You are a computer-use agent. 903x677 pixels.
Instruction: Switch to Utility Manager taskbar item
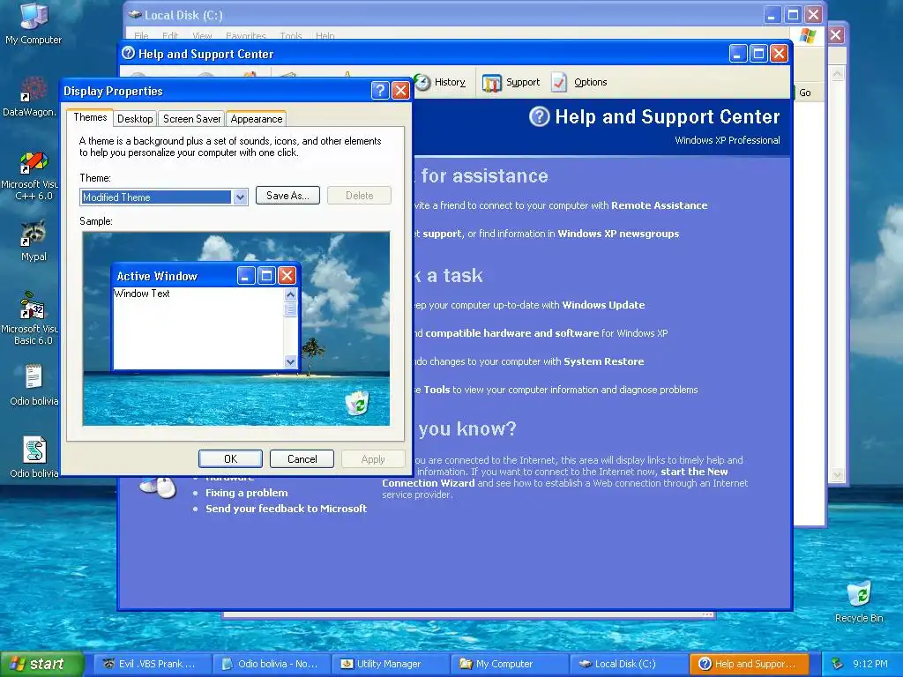pyautogui.click(x=389, y=664)
